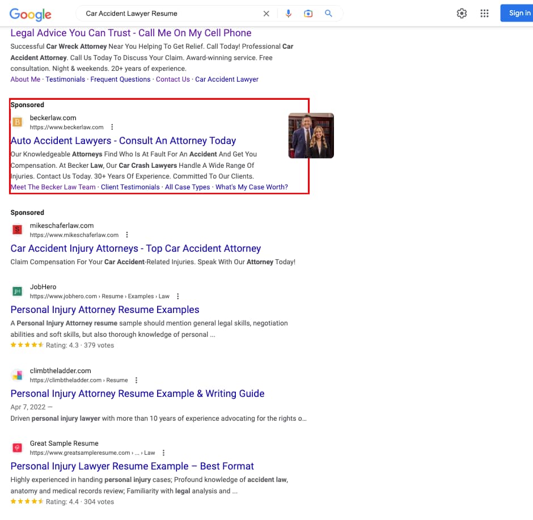Open the three-dot menu beside greatsampleresume.com URL
This screenshot has height=520, width=533.
163,453
